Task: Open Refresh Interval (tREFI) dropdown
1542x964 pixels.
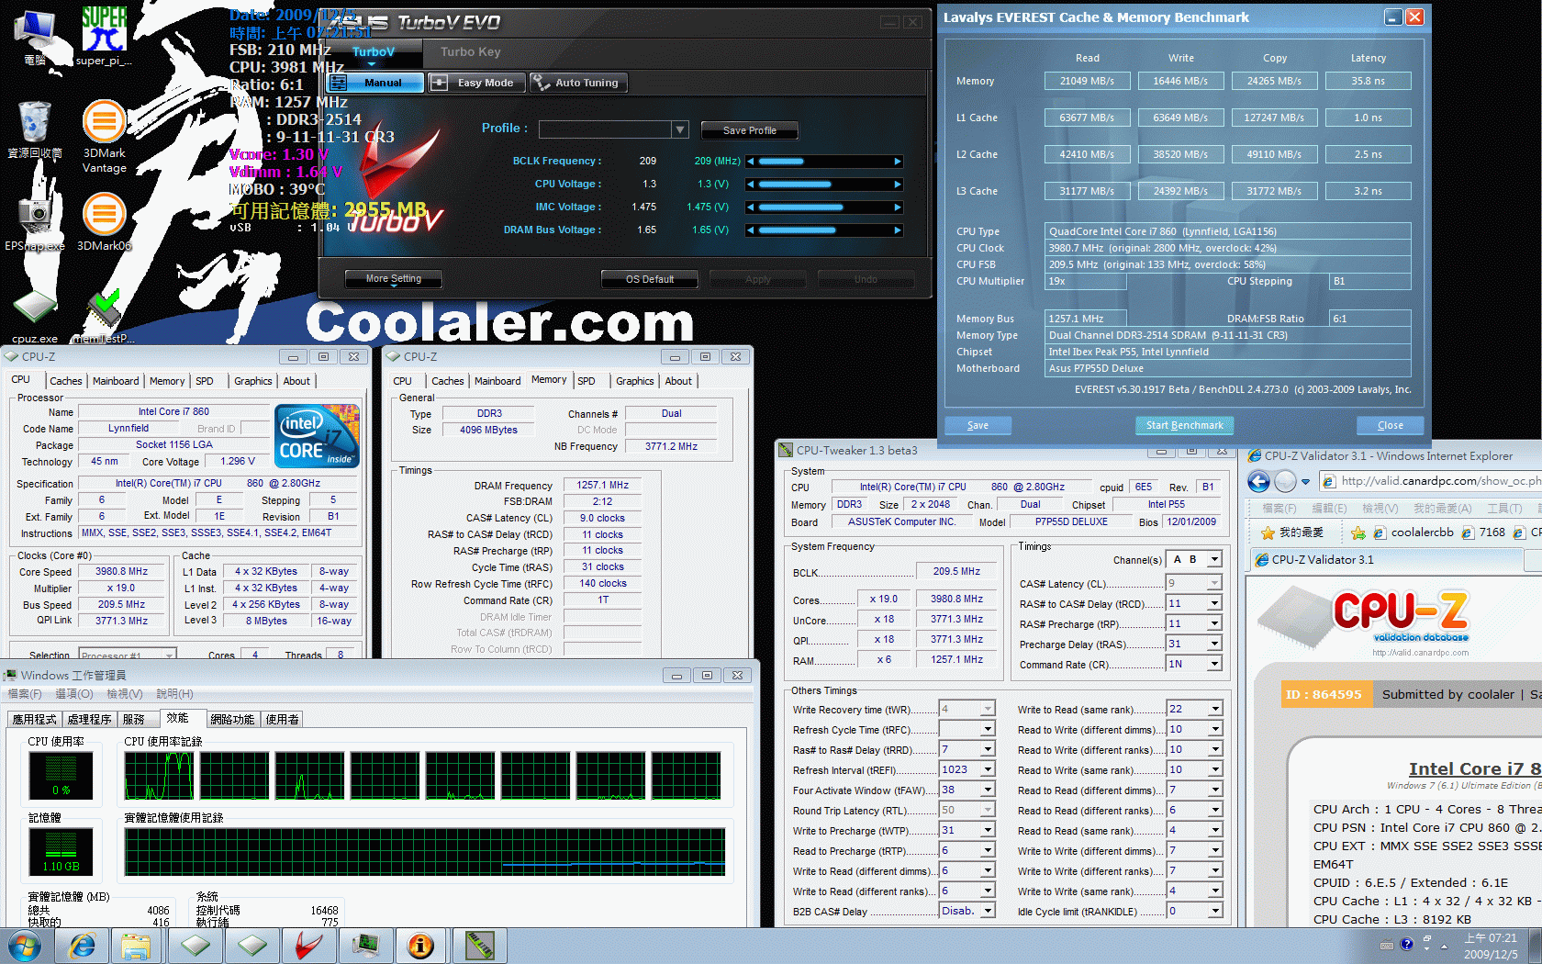Action: tap(988, 769)
